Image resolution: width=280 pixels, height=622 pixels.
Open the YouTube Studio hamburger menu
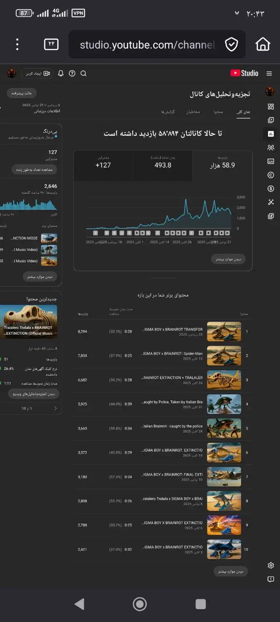269,73
